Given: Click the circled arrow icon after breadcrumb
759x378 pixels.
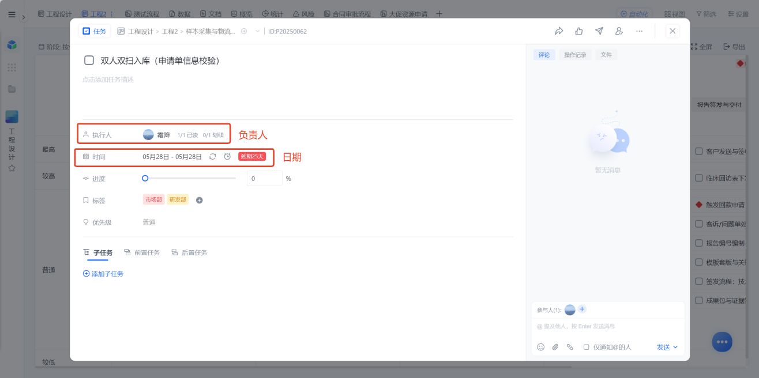Looking at the screenshot, I should (244, 31).
